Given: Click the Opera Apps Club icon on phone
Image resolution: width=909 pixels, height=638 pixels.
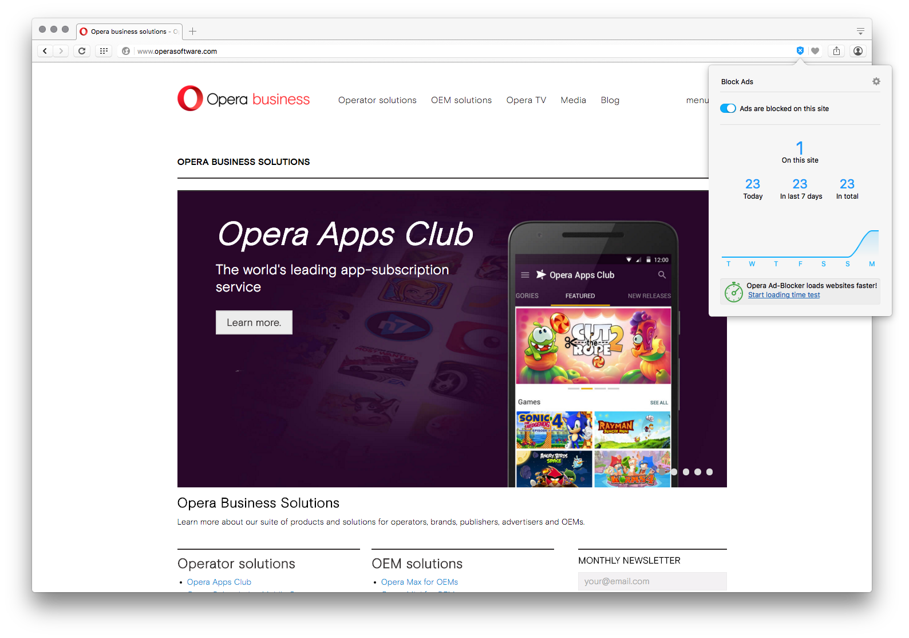Looking at the screenshot, I should [x=541, y=275].
